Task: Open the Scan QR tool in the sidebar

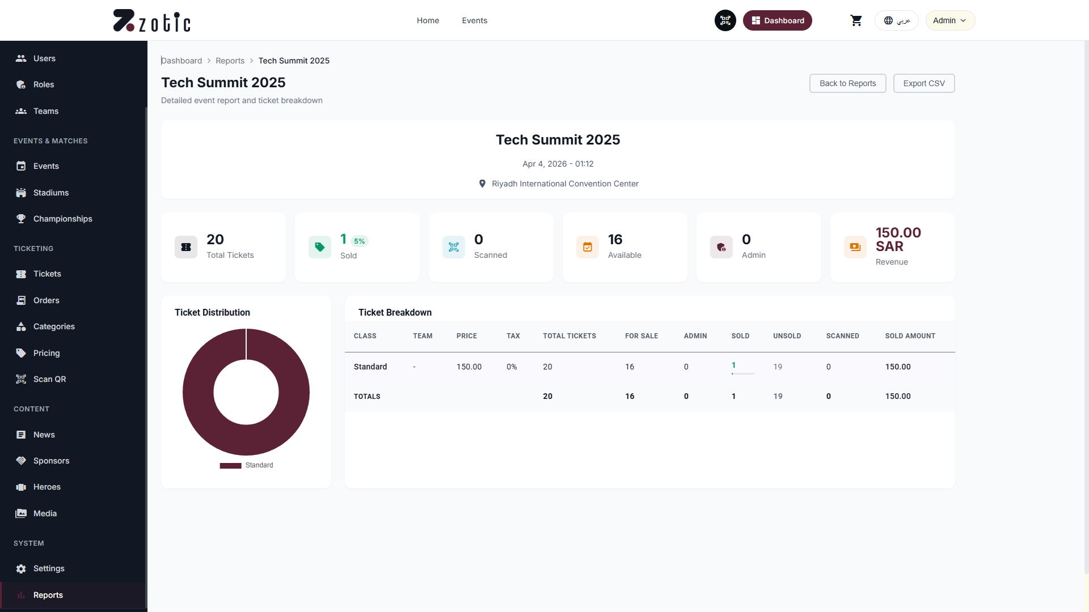Action: click(x=49, y=379)
